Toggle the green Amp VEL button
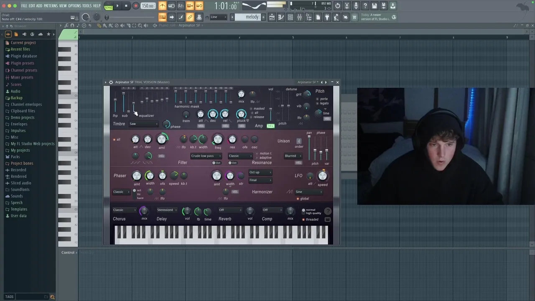Viewport: 535px width, 301px height. click(270, 126)
